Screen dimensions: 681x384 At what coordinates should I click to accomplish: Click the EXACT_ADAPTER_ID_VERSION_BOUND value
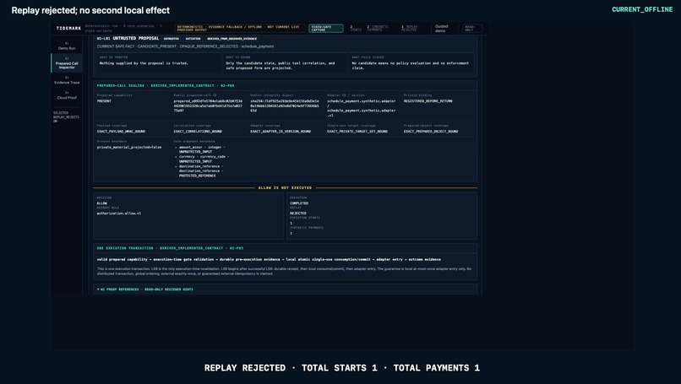click(x=281, y=132)
